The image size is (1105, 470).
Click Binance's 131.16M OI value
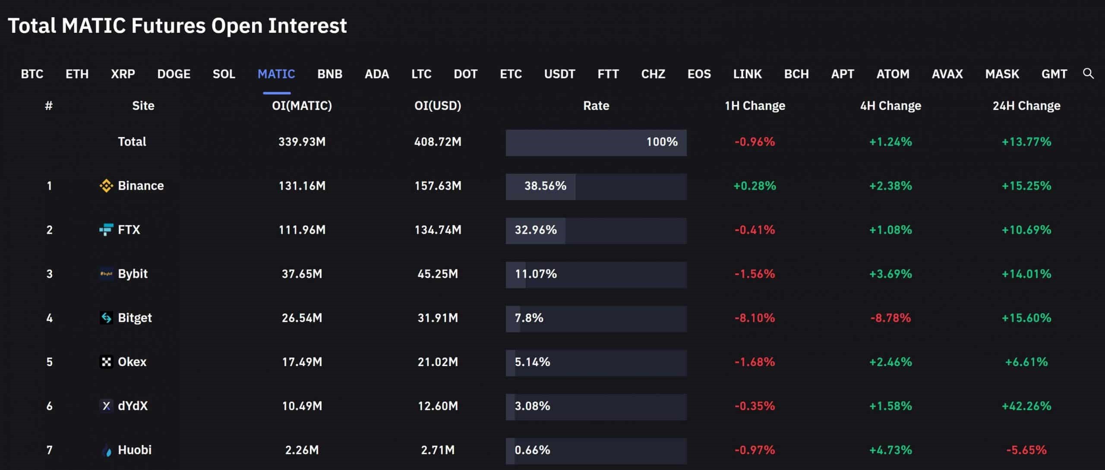coord(302,186)
